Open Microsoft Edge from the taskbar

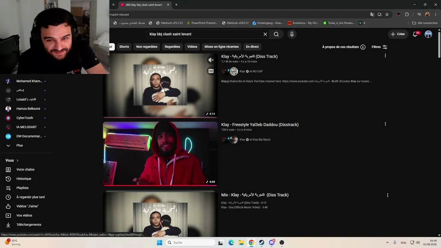point(231,242)
